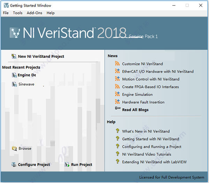Click RSS icon beside Create FPGA-Based IO
209x183 pixels.
click(x=117, y=86)
